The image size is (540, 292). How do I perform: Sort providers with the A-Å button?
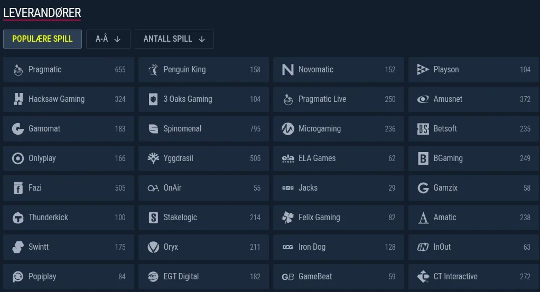coord(108,39)
